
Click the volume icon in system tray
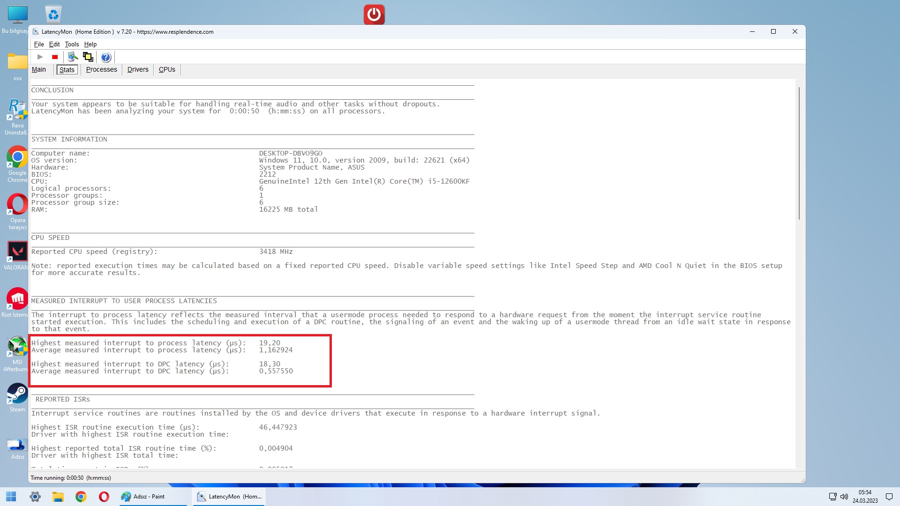844,497
